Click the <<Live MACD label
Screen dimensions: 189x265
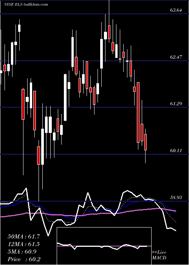click(159, 255)
